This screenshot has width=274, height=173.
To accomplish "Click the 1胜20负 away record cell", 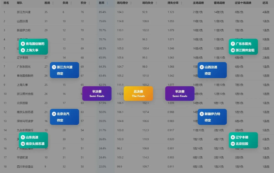I will 219,166.
